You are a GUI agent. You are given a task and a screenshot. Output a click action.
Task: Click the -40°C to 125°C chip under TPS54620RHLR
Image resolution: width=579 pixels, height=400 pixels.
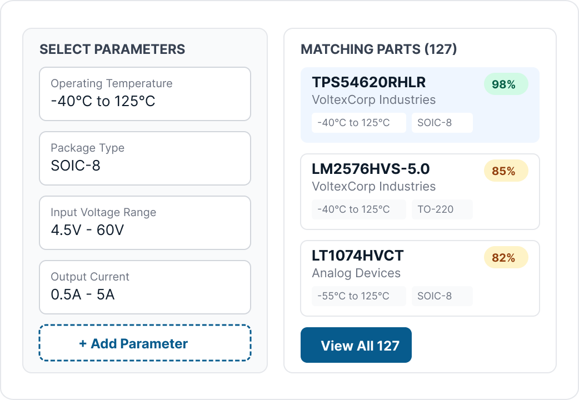358,123
